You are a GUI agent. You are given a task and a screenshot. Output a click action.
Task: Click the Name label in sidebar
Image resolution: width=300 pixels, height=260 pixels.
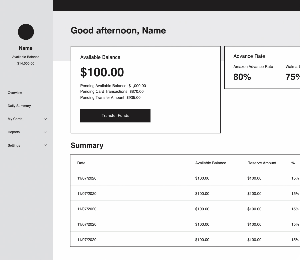tap(26, 48)
